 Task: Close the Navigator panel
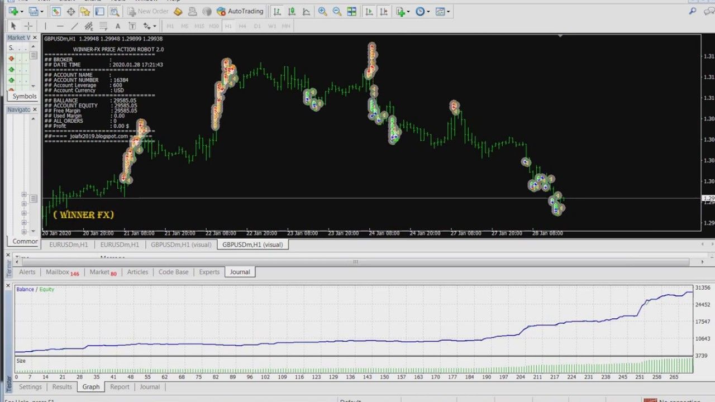[x=35, y=109]
